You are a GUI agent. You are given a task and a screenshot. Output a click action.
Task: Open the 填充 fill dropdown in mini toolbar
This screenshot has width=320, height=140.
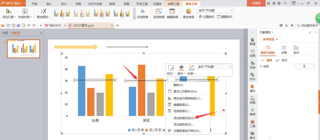(x=181, y=70)
